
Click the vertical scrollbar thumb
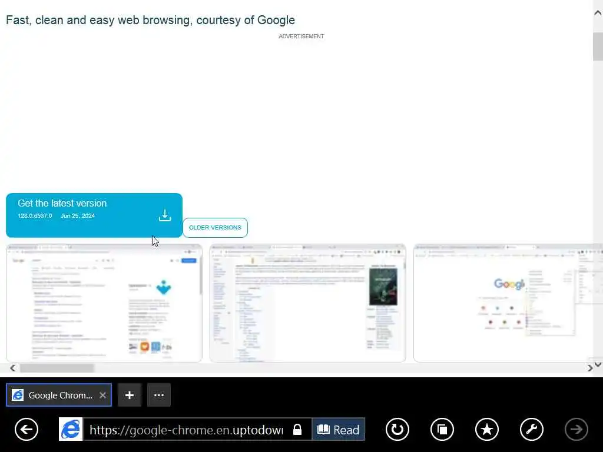(598, 46)
